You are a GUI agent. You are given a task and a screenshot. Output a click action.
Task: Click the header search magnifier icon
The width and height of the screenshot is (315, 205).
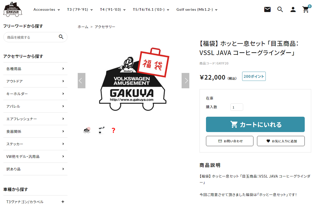280,9
